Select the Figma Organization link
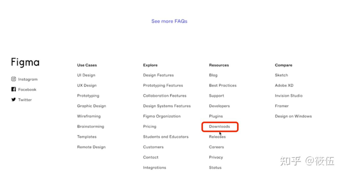This screenshot has height=175, width=343. tap(162, 116)
